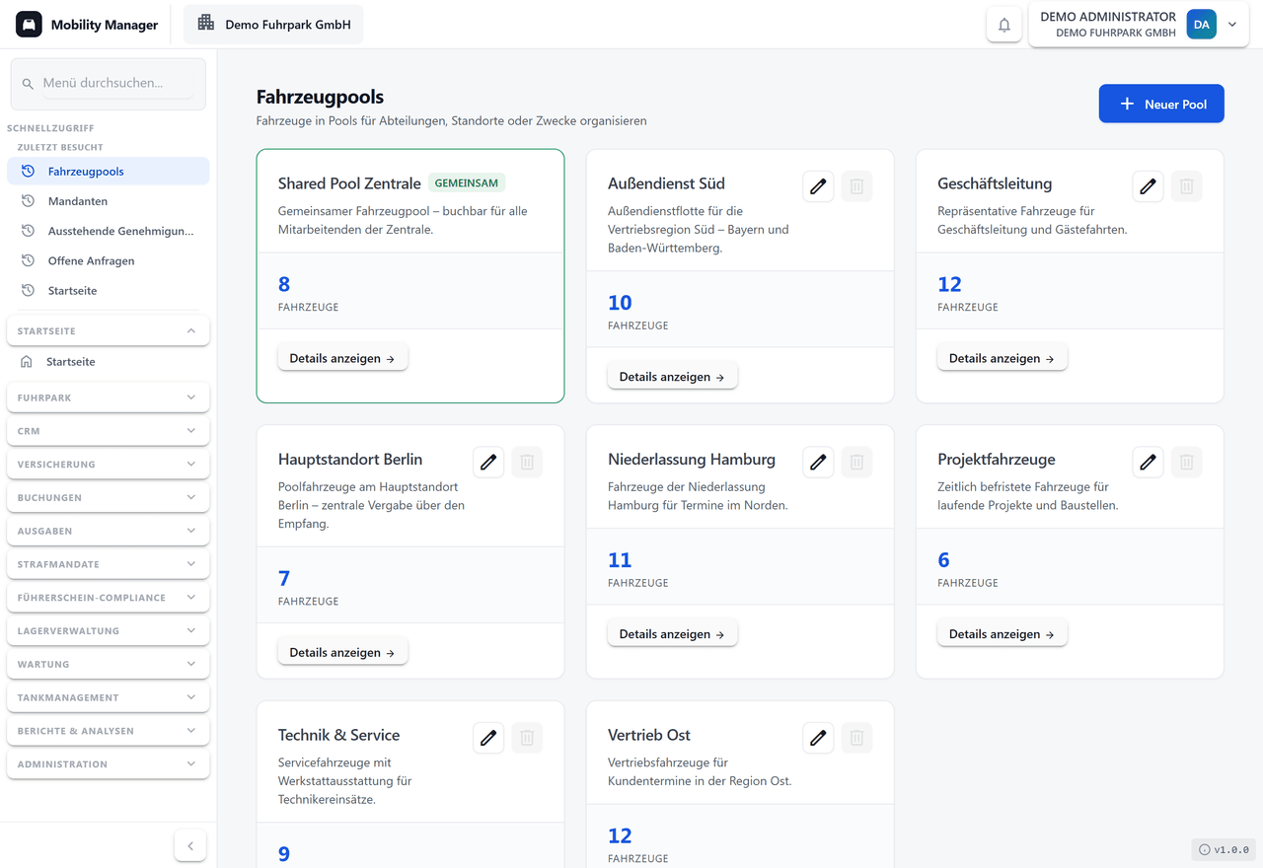
Task: Select the Demo Fuhrpark GmbH tenant button
Action: (273, 25)
